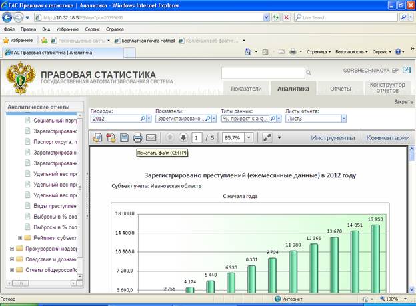Click the RSS feeds icon
Viewport: 416px width, 306px height.
265,52
